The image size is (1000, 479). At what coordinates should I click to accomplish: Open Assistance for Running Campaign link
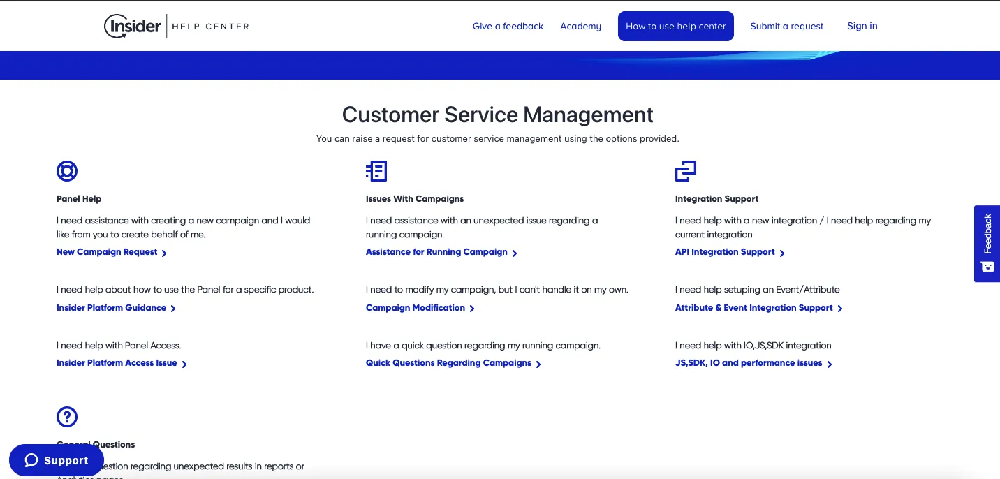[x=436, y=252]
